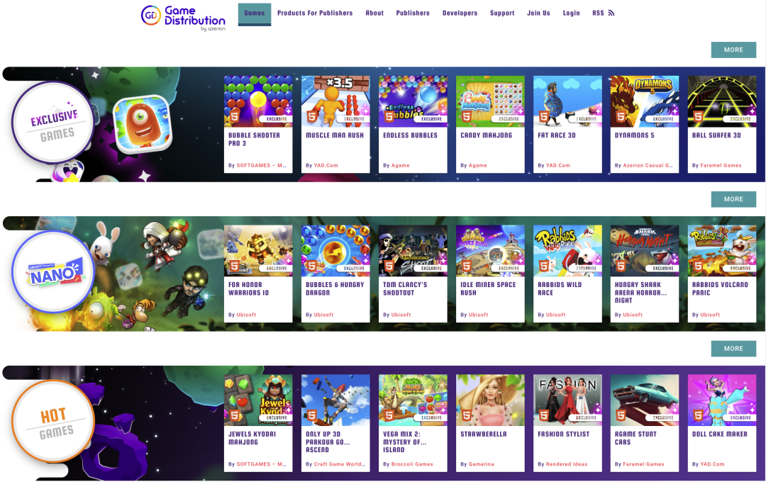The height and width of the screenshot is (482, 766).
Task: Click the Login link
Action: [571, 13]
